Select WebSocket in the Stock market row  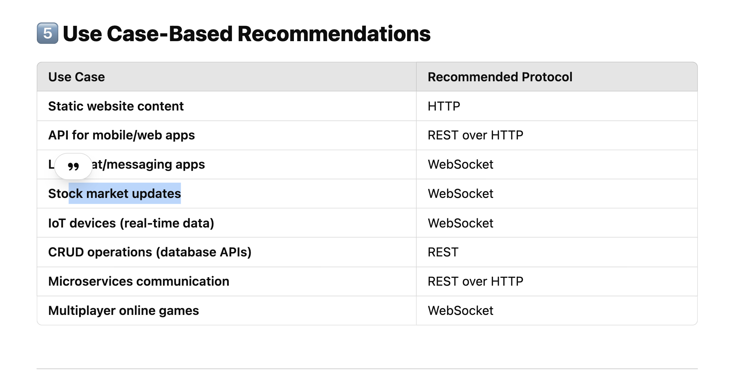click(460, 194)
